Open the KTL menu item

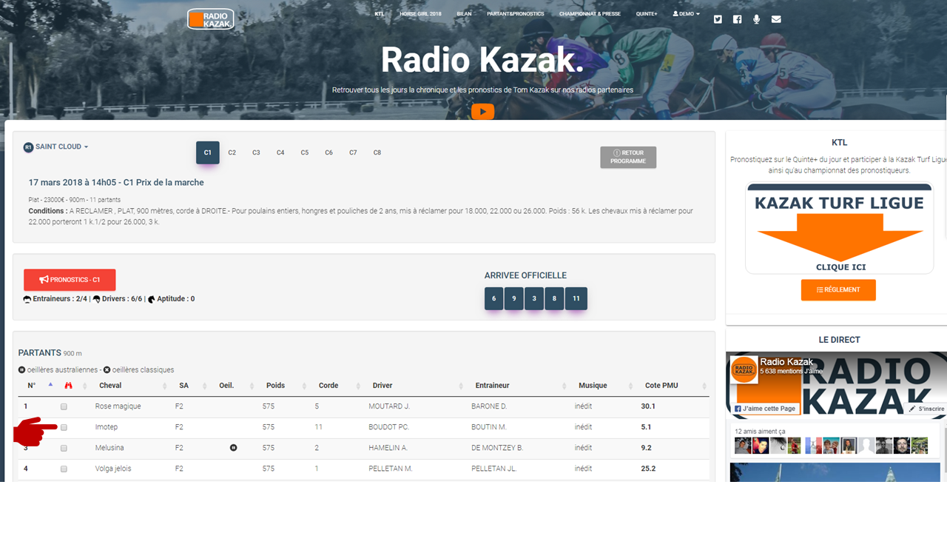pos(380,13)
